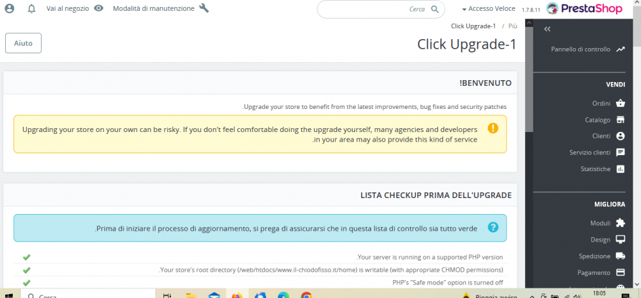Open Chrome from the Windows taskbar

[x=306, y=295]
